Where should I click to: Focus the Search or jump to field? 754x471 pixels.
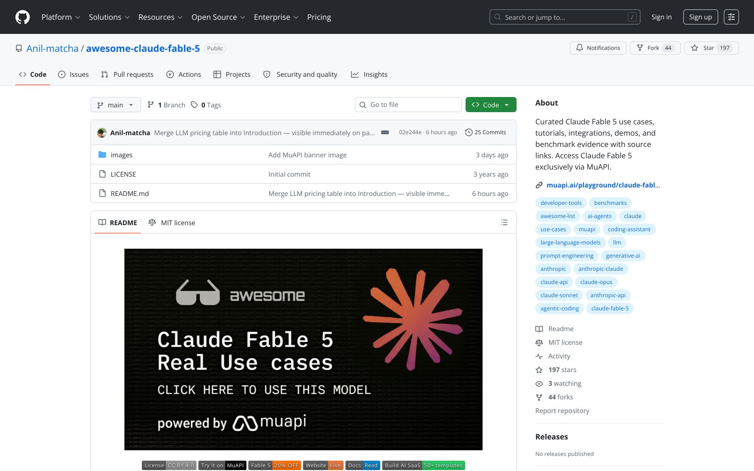[x=565, y=17]
